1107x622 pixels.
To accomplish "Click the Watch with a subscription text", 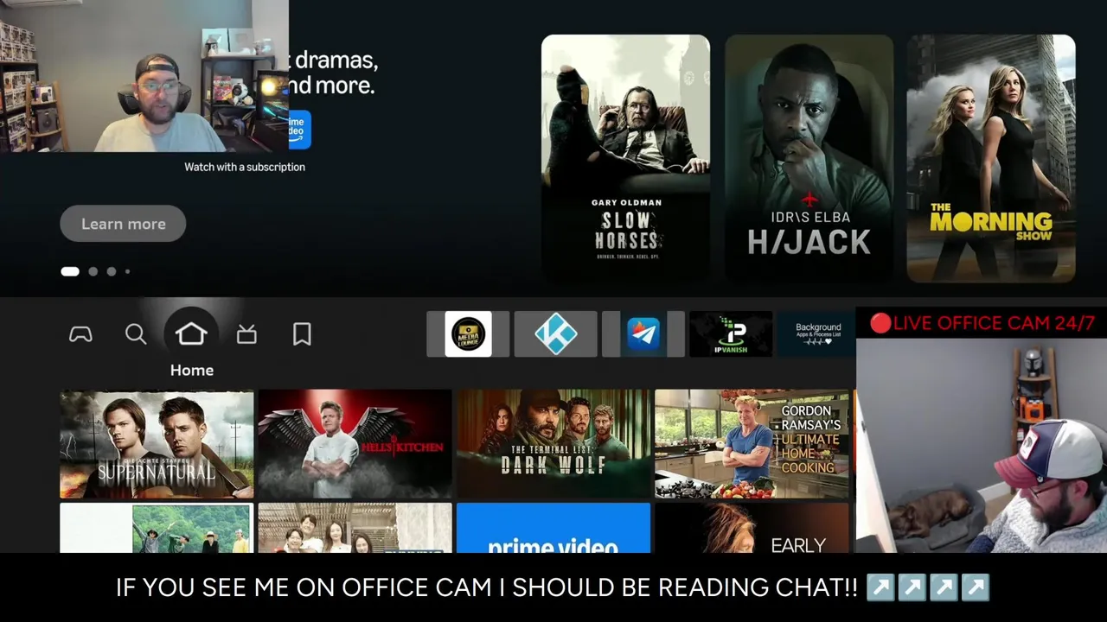I will coord(245,167).
